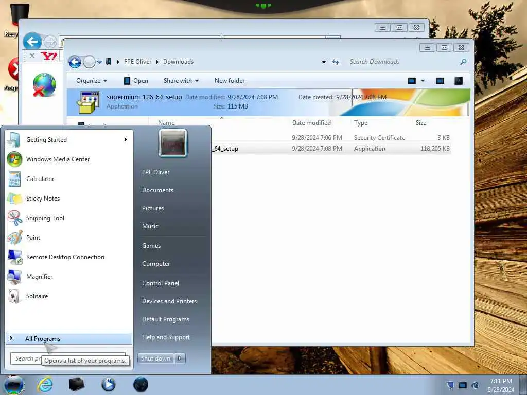Launch Internet Explorer from the taskbar
This screenshot has height=395, width=527.
[x=45, y=385]
